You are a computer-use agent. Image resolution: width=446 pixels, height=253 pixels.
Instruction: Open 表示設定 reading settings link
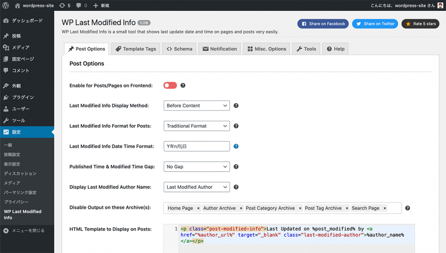point(12,164)
